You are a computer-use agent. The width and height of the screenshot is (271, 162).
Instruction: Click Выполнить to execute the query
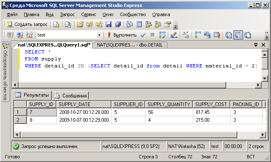[x=122, y=35]
